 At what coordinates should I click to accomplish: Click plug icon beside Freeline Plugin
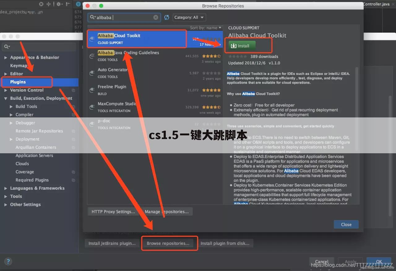click(x=92, y=90)
